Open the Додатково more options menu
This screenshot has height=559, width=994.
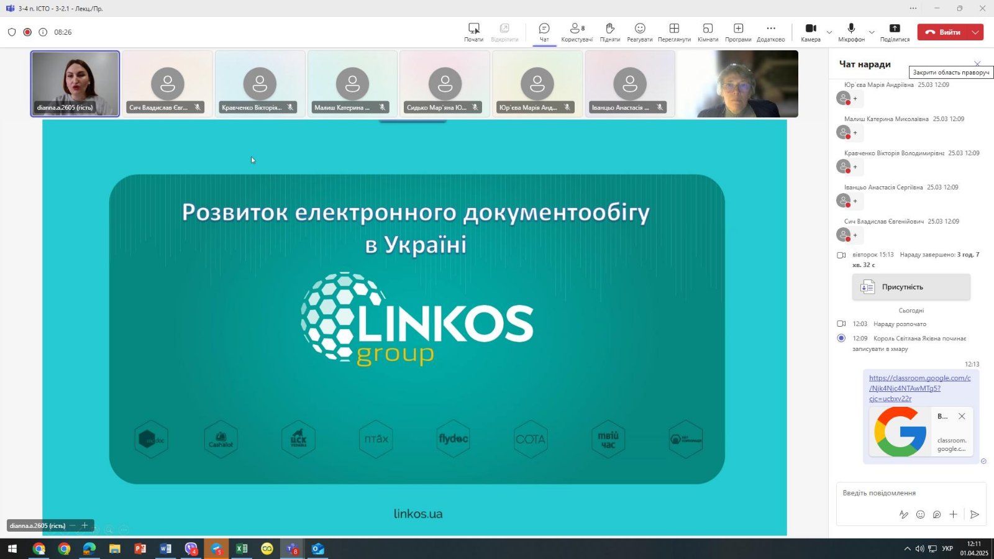771,32
